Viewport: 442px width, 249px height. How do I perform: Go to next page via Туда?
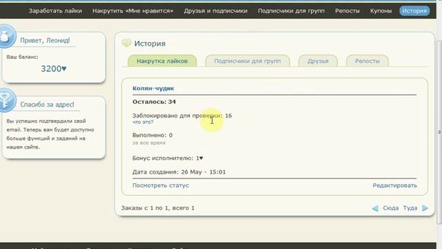point(410,208)
